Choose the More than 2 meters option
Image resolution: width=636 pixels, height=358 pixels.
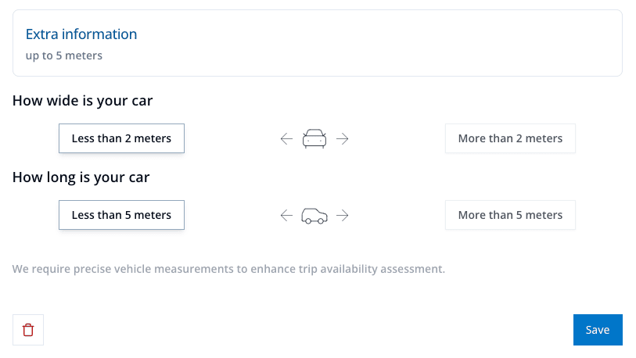(510, 138)
